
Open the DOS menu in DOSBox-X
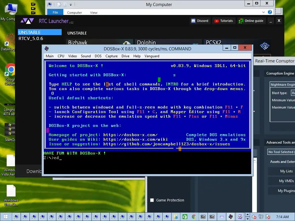coord(98,56)
